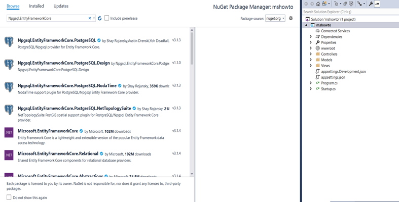Clear the search box with the X
Image resolution: width=399 pixels, height=202 pixels.
coord(90,18)
